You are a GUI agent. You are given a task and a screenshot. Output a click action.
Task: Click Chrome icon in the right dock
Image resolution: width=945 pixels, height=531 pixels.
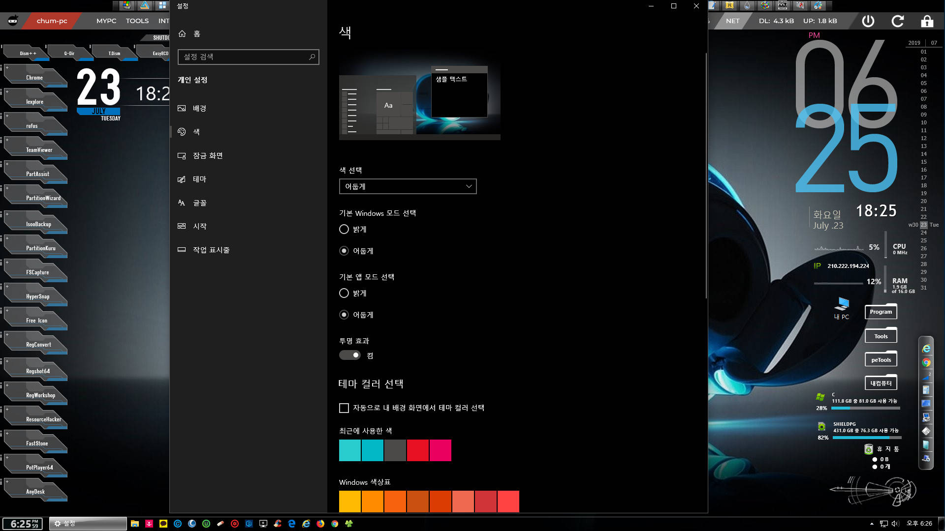tap(926, 362)
